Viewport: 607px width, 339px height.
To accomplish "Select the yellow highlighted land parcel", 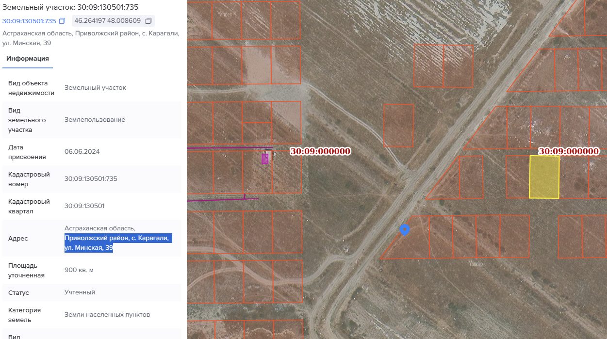I will pos(544,177).
